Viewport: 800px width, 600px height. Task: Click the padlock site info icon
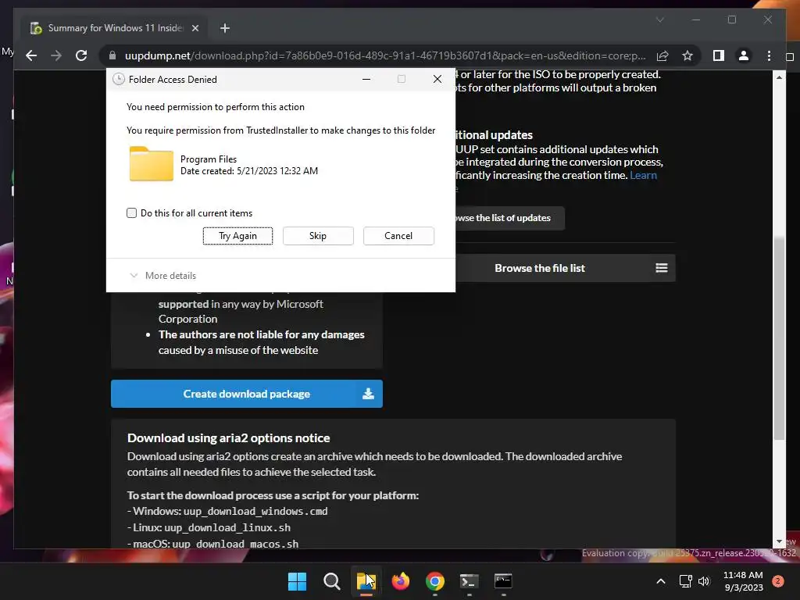click(x=112, y=55)
